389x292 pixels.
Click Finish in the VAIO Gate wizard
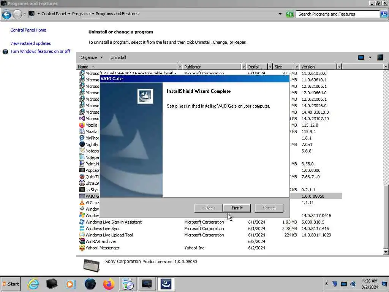[x=237, y=208]
